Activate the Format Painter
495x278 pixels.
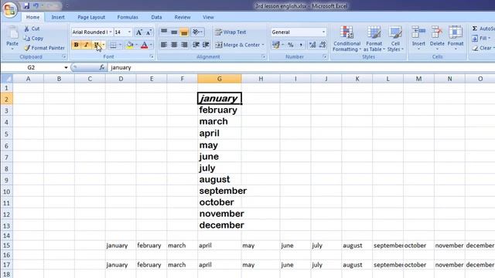tap(44, 48)
